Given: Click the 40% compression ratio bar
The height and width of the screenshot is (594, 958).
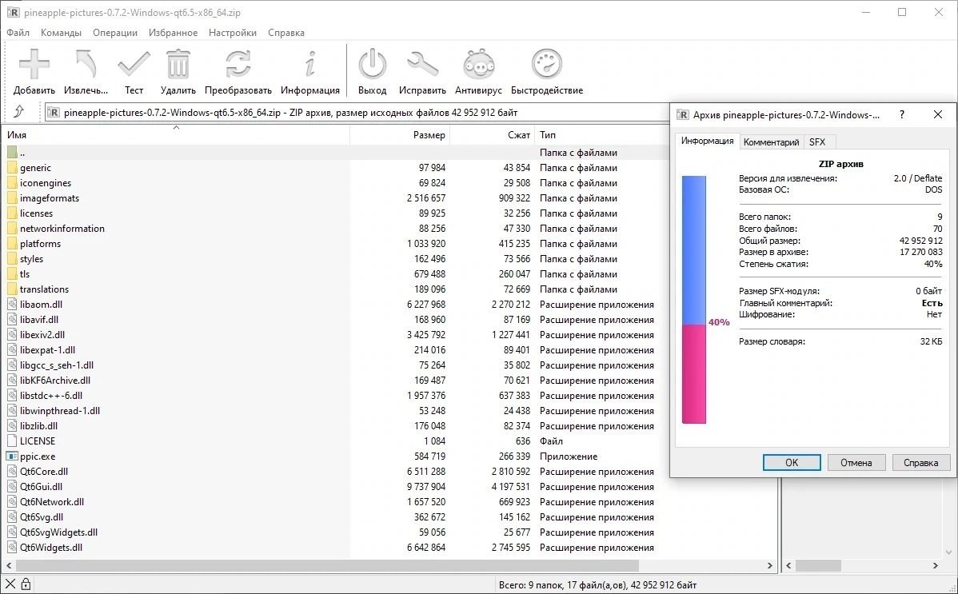Looking at the screenshot, I should (693, 300).
